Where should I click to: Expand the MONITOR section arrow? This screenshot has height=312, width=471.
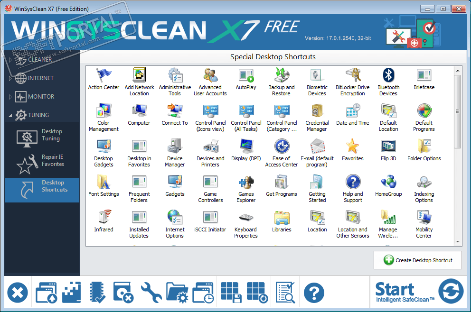(x=10, y=97)
